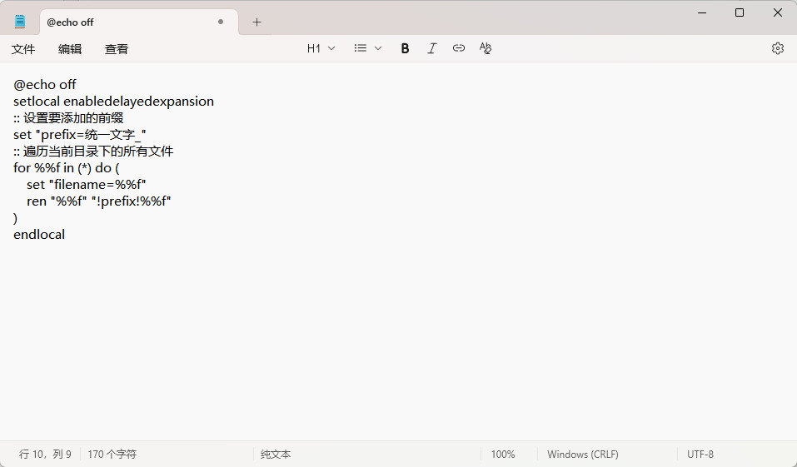Toggle italic formatting

tap(431, 48)
